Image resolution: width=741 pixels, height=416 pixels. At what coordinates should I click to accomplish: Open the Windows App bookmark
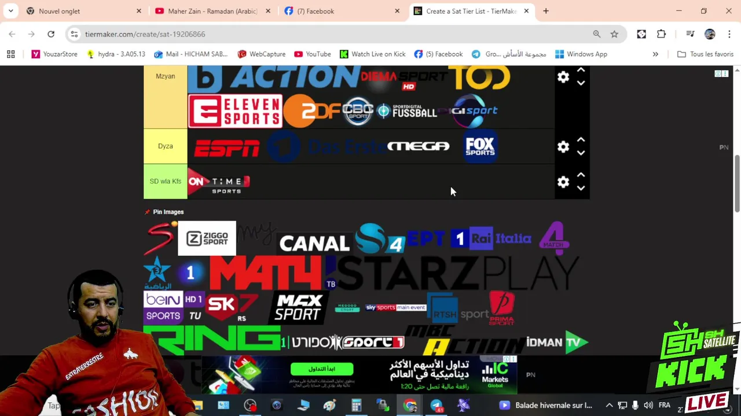click(x=581, y=54)
